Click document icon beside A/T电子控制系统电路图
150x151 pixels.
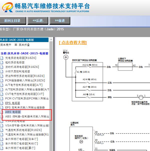(2, 85)
